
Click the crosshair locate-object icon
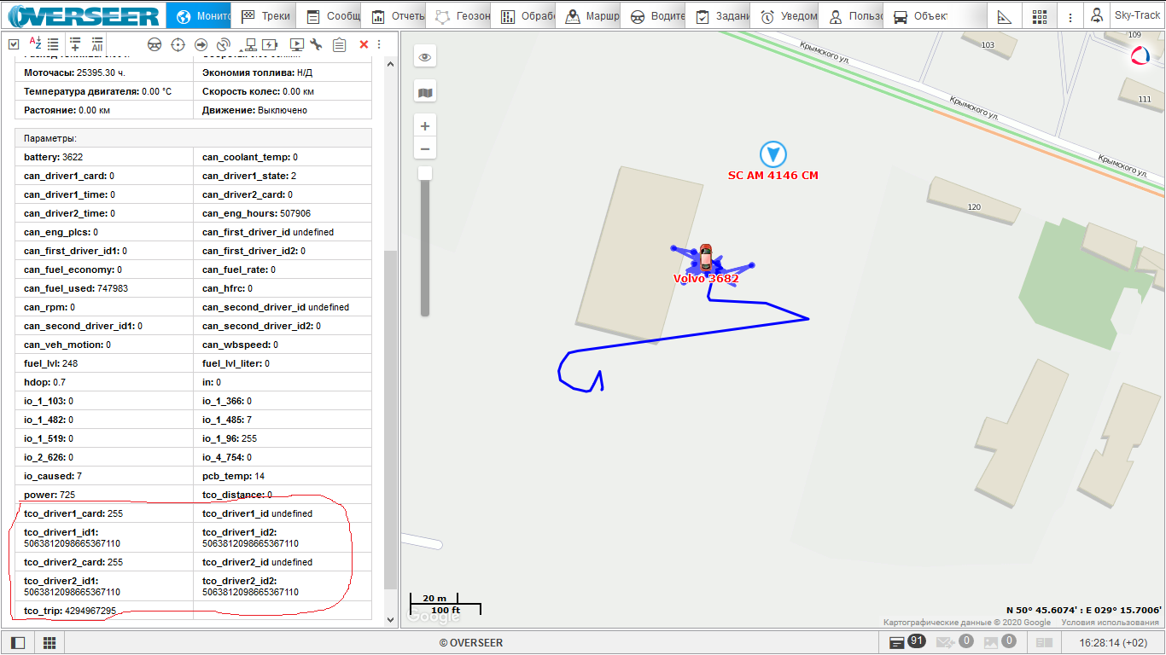coord(178,45)
